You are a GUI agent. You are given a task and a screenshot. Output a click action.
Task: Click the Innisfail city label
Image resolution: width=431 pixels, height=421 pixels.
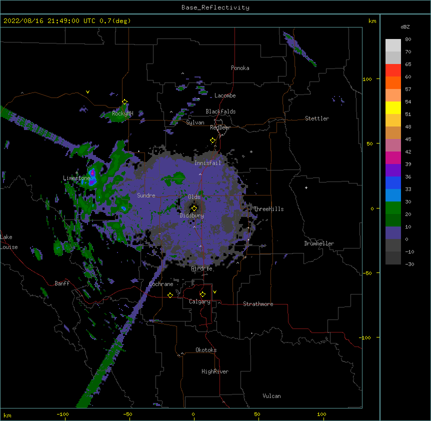pos(208,163)
